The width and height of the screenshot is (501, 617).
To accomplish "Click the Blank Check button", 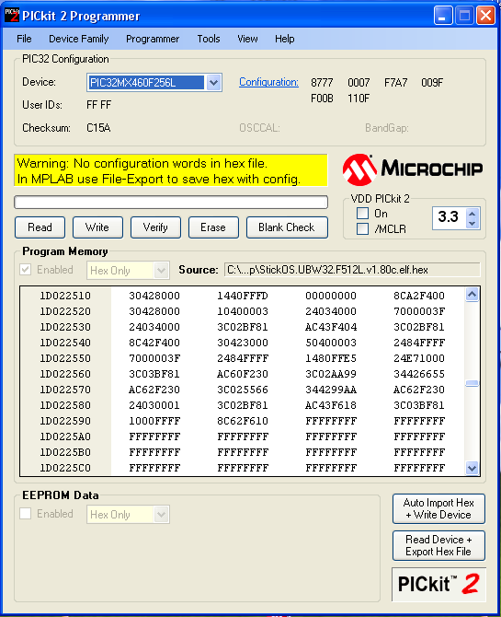I will (287, 227).
